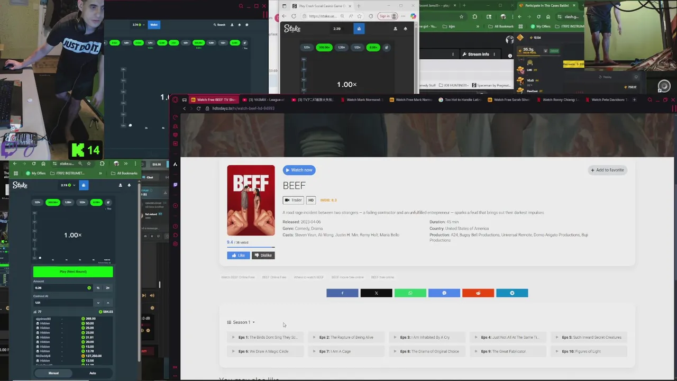The image size is (677, 381).
Task: Click reload icon in hdtodayz browser toolbar
Action: point(198,108)
